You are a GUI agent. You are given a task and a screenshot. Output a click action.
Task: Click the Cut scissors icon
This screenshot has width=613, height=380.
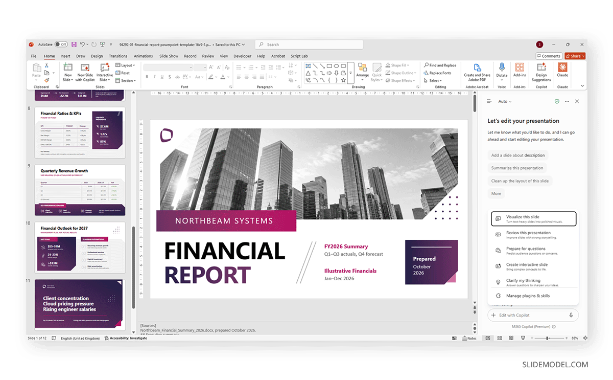(x=46, y=65)
